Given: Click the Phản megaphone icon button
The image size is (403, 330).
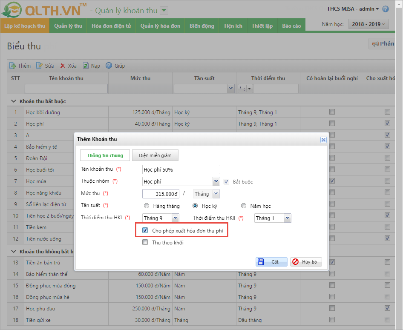Looking at the screenshot, I should click(x=383, y=44).
